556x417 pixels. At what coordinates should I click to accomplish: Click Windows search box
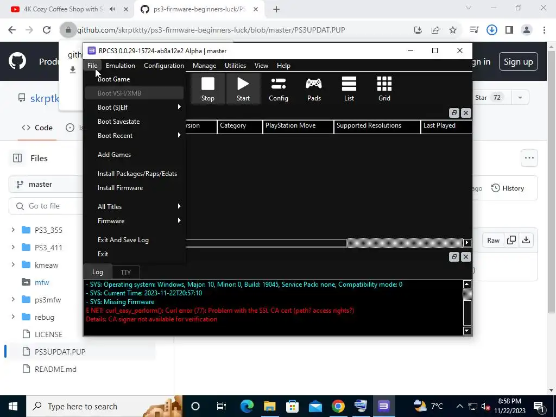104,406
